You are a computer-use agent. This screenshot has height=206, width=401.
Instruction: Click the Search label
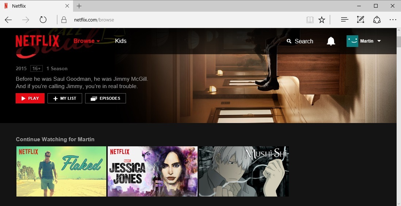304,41
